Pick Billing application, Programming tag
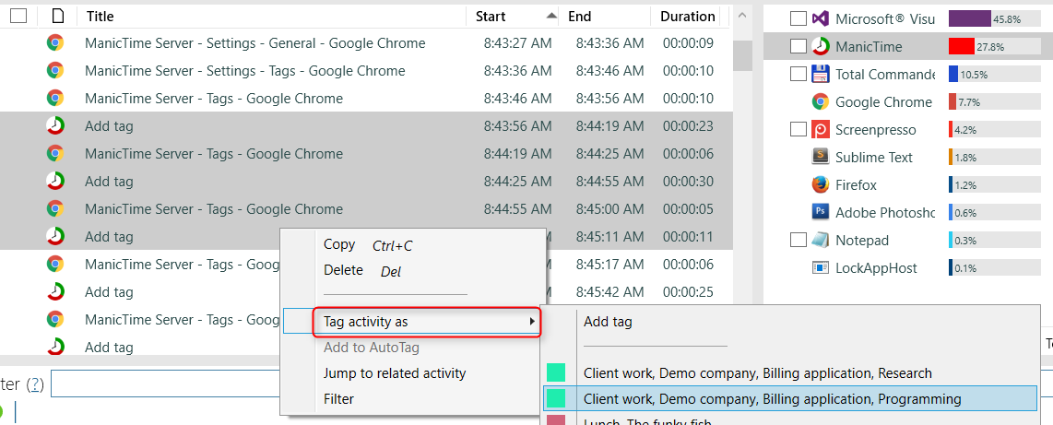The width and height of the screenshot is (1053, 425). (773, 399)
